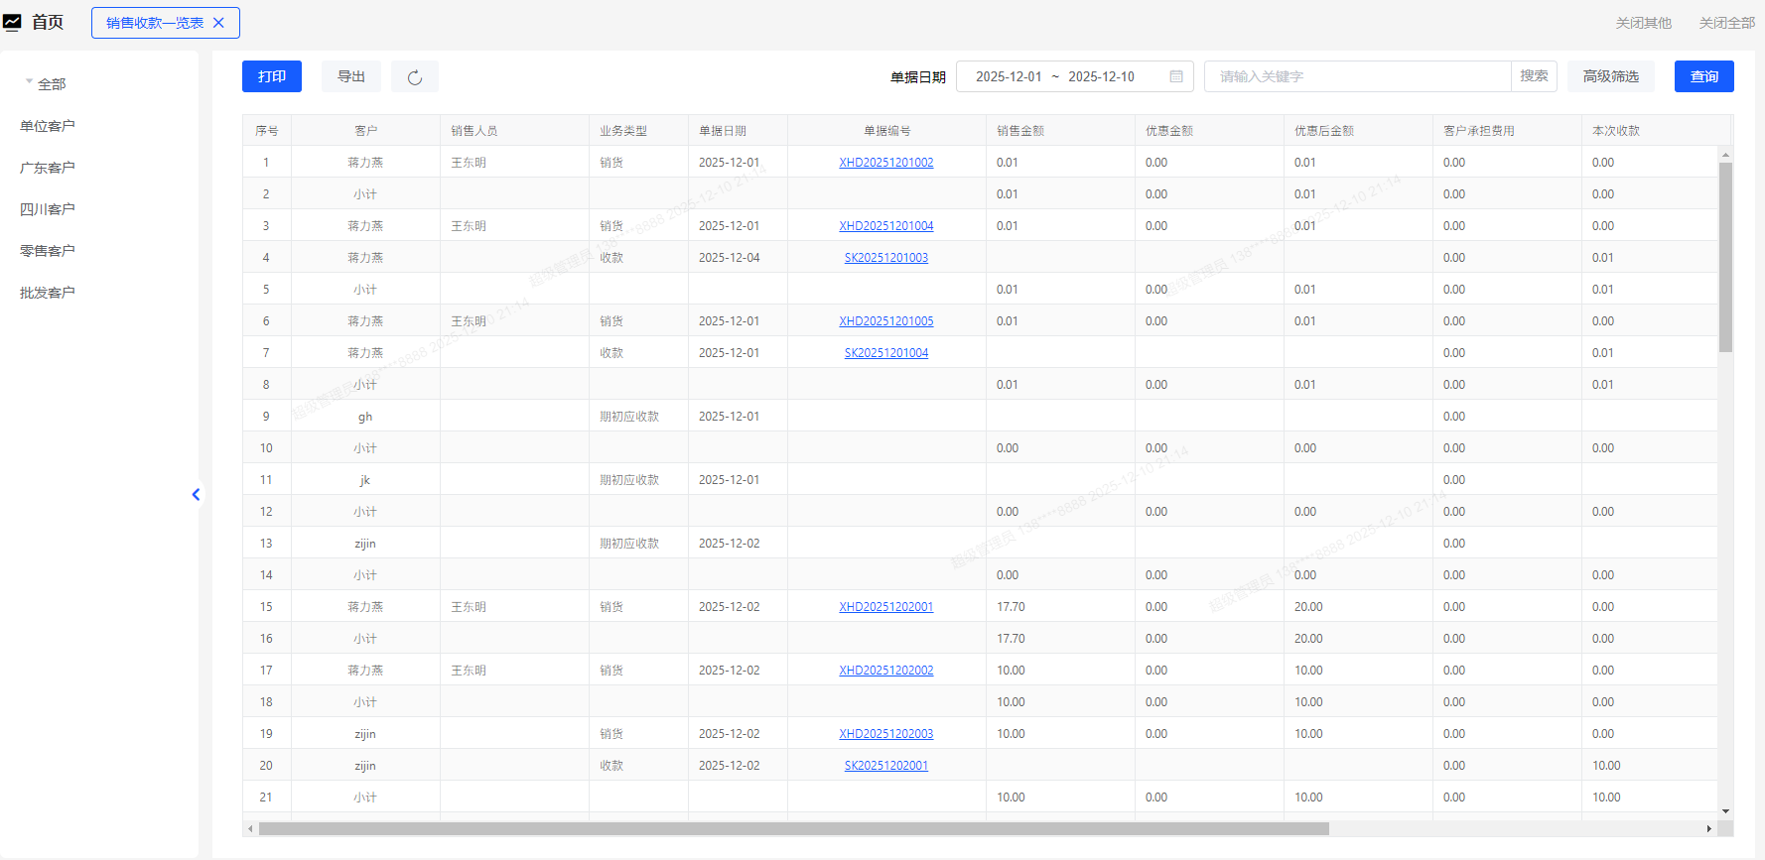This screenshot has height=860, width=1765.
Task: Collapse the 全部 tree node
Action: pos(29,83)
